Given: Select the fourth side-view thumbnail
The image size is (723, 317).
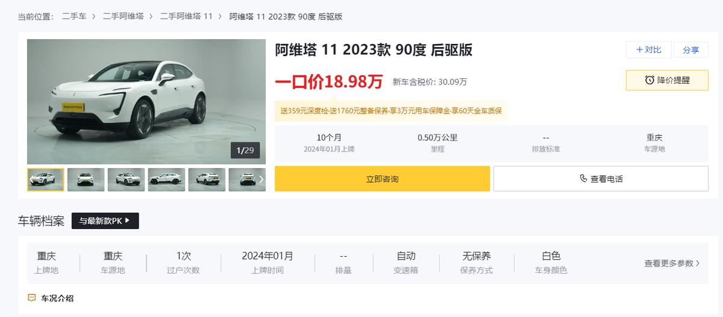Looking at the screenshot, I should (166, 180).
